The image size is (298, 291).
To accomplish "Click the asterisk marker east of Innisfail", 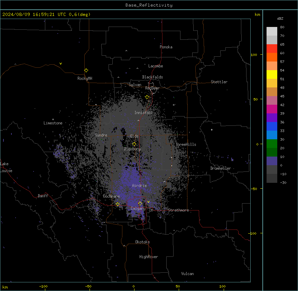I will pos(174,105).
